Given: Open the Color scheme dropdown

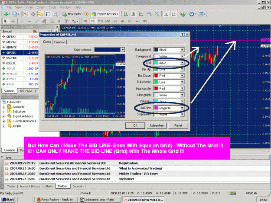Looking at the screenshot, I should click(123, 50).
